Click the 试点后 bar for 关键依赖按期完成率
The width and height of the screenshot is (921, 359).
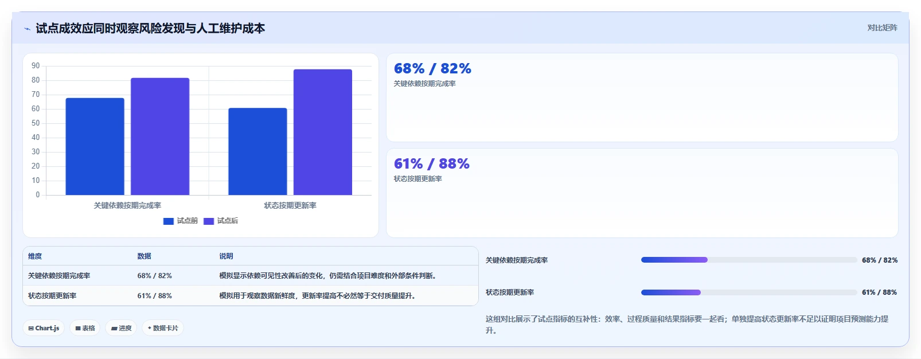160,136
